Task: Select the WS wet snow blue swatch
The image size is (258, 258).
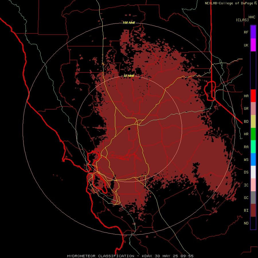Action: (x=253, y=159)
